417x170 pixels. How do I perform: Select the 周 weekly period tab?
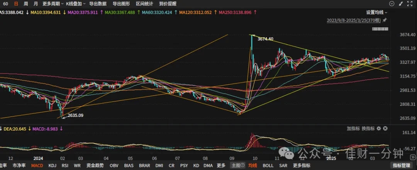pos(25,4)
